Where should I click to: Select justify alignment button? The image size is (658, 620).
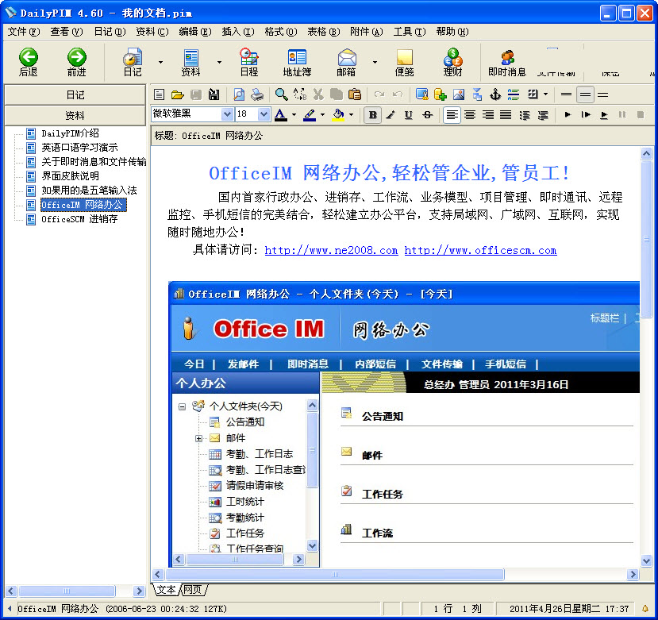pos(506,115)
